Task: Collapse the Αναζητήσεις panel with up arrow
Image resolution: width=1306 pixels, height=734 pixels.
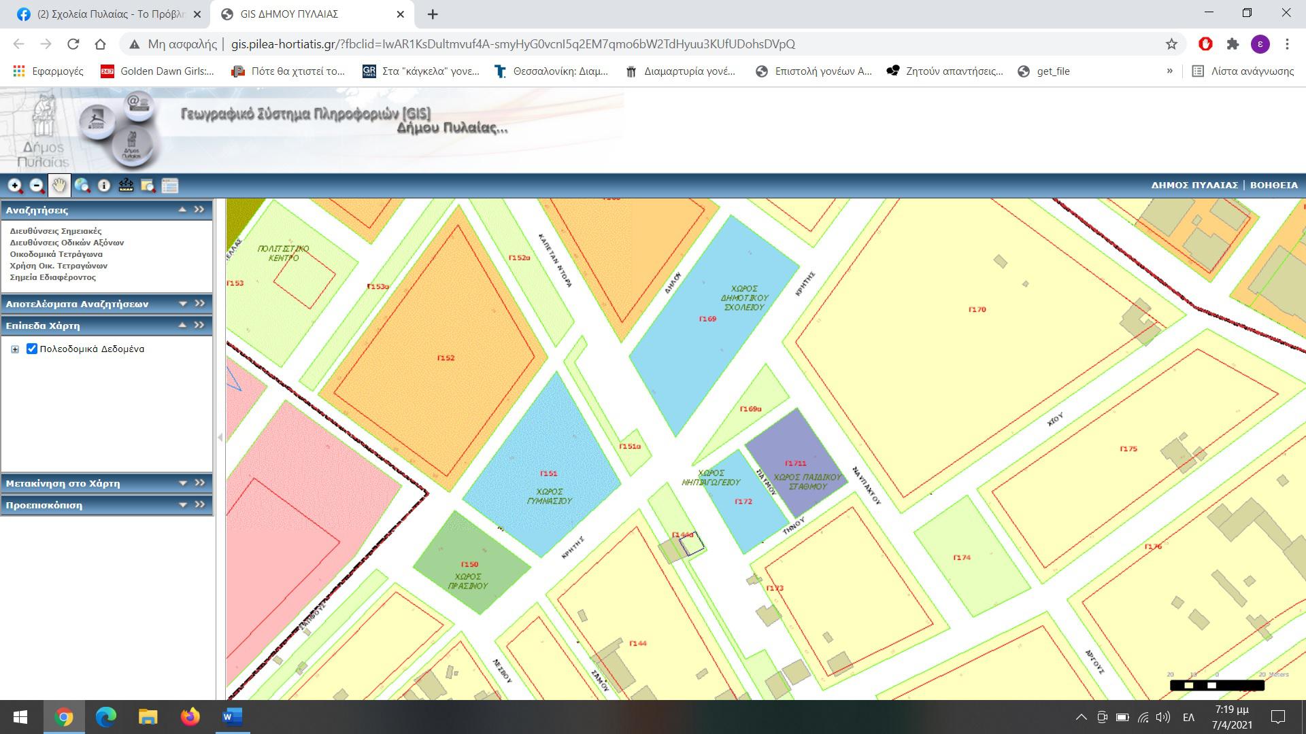Action: click(x=182, y=209)
